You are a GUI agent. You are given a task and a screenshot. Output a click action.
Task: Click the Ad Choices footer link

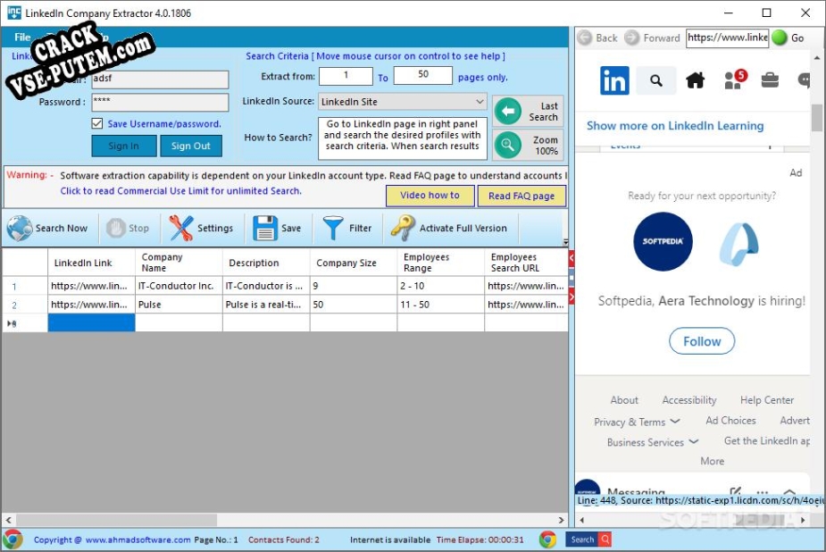tap(730, 421)
